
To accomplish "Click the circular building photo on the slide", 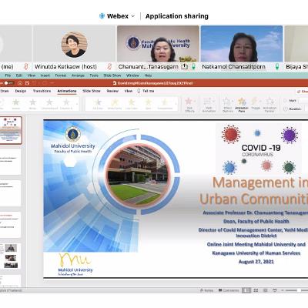I will [x=139, y=175].
